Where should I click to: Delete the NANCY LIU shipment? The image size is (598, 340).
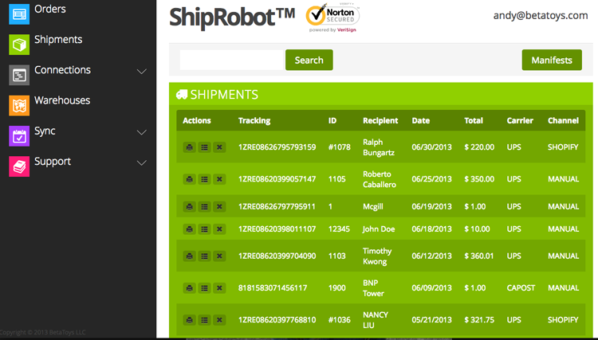219,320
